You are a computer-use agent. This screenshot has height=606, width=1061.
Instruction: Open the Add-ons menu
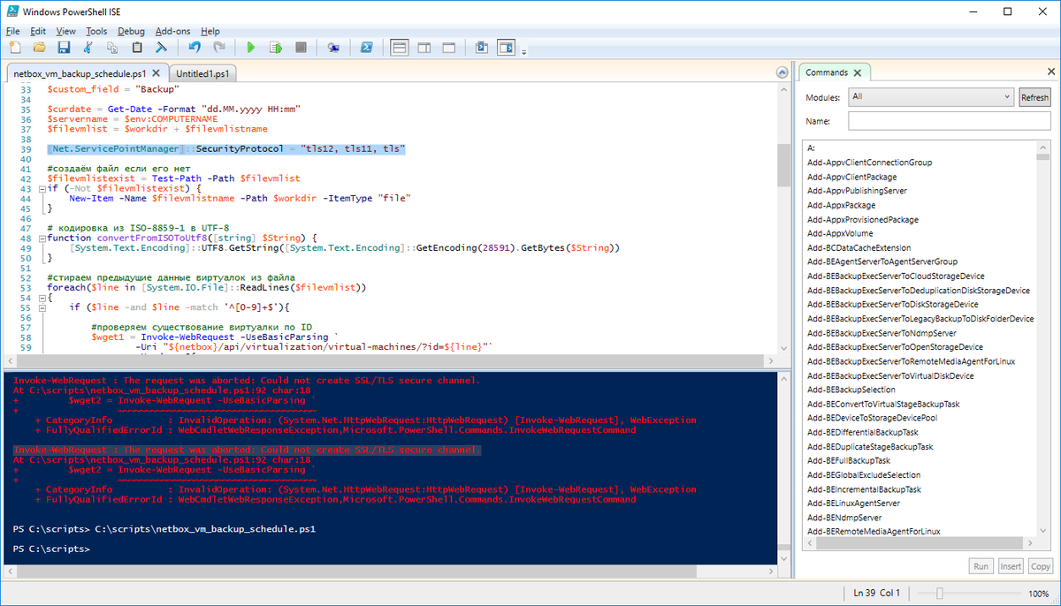pyautogui.click(x=172, y=31)
